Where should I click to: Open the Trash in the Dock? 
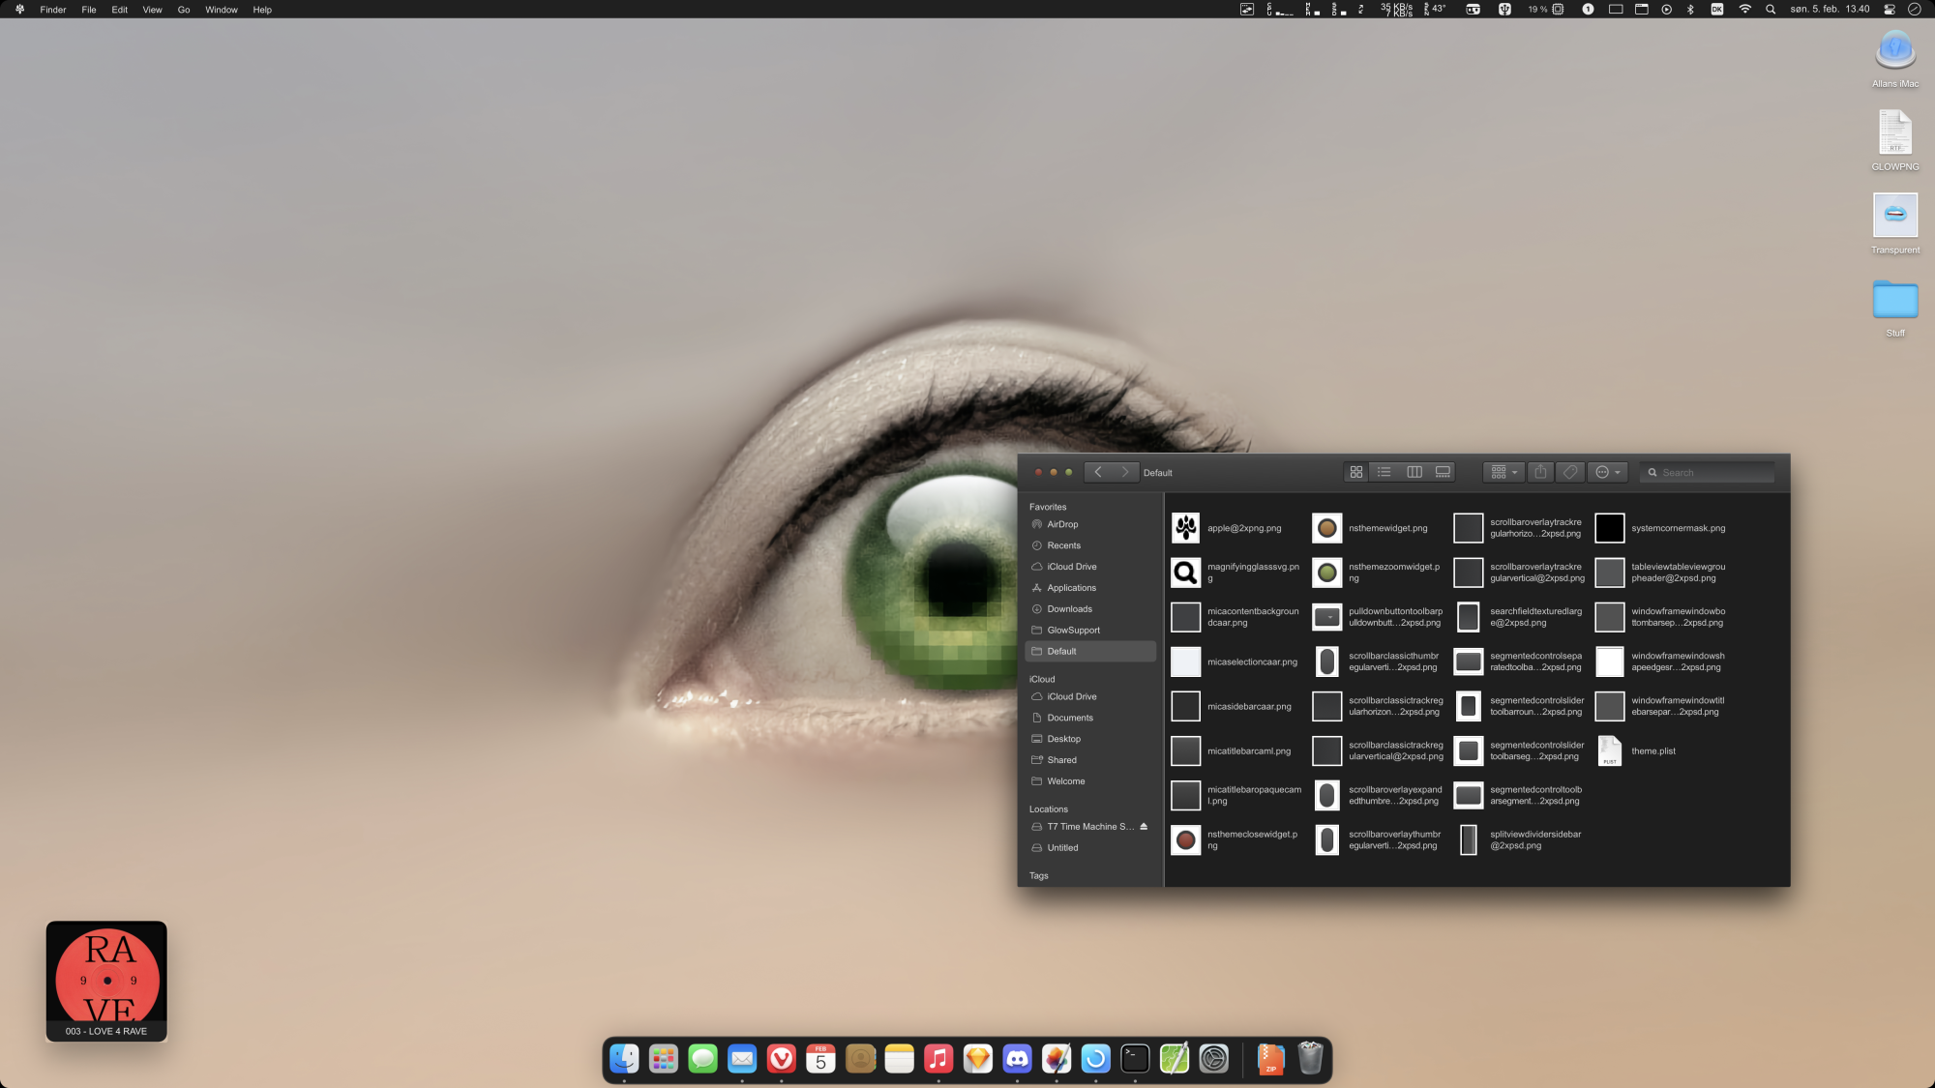1310,1059
